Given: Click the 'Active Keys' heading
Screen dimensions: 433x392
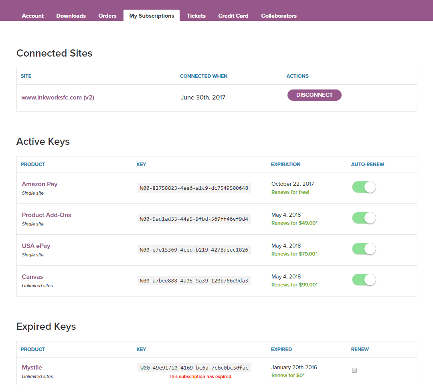Looking at the screenshot, I should [43, 142].
